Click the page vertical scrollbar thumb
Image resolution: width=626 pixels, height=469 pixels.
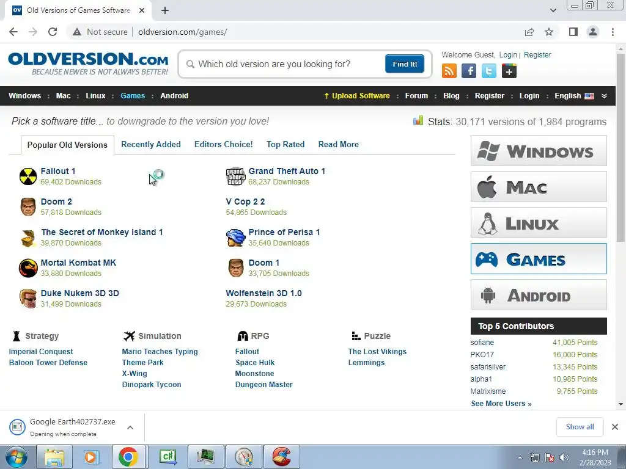pyautogui.click(x=620, y=148)
